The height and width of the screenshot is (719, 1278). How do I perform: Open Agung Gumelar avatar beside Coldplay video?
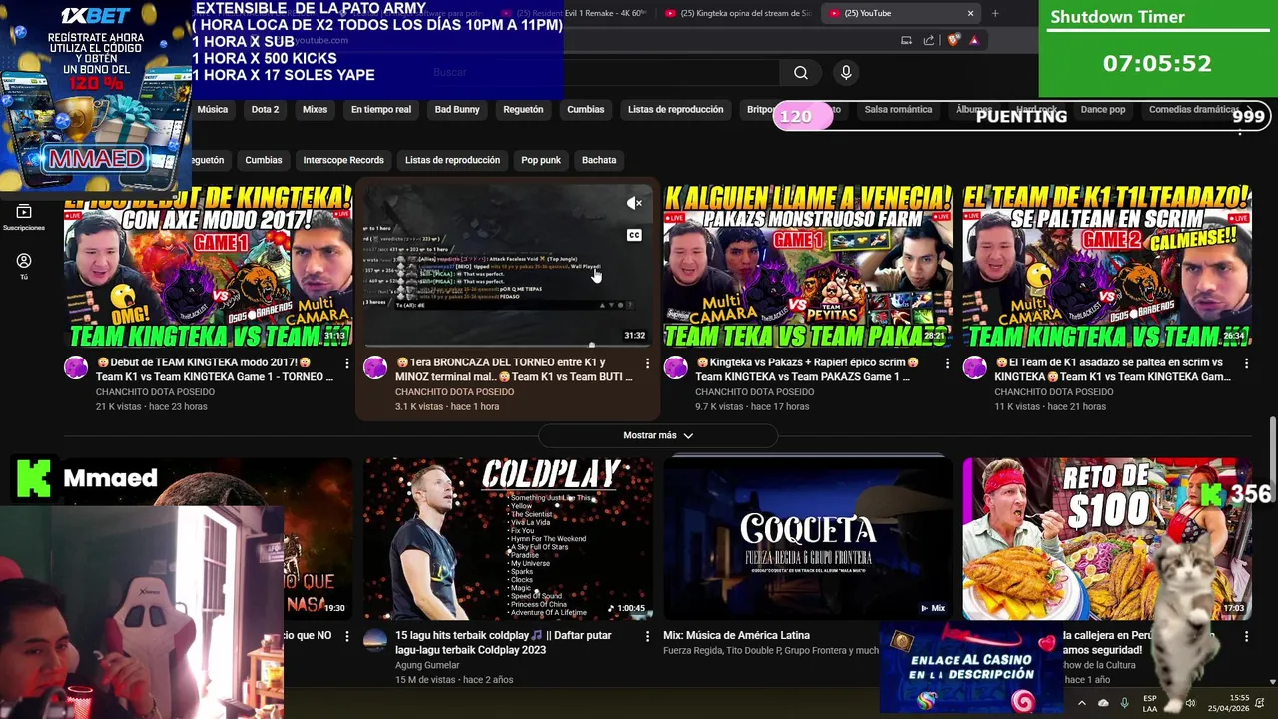coord(375,640)
